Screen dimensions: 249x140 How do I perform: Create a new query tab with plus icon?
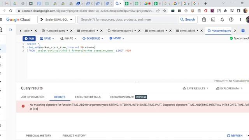pos(243,31)
